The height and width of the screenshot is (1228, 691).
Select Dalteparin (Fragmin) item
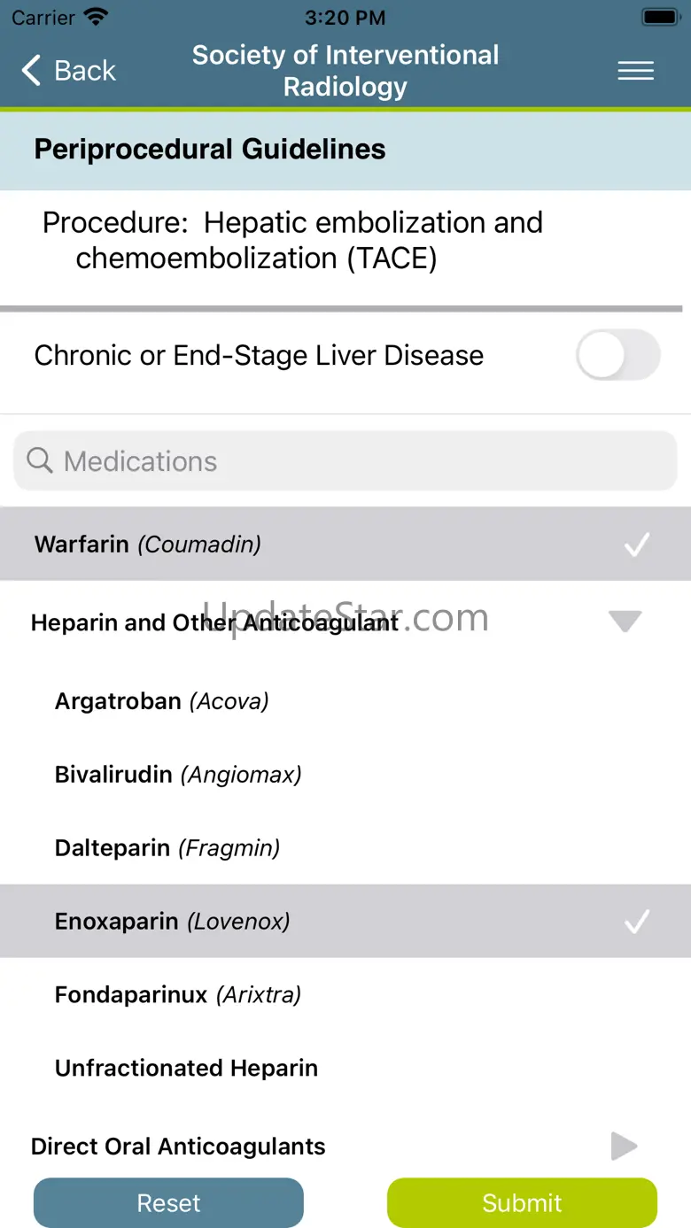point(167,848)
